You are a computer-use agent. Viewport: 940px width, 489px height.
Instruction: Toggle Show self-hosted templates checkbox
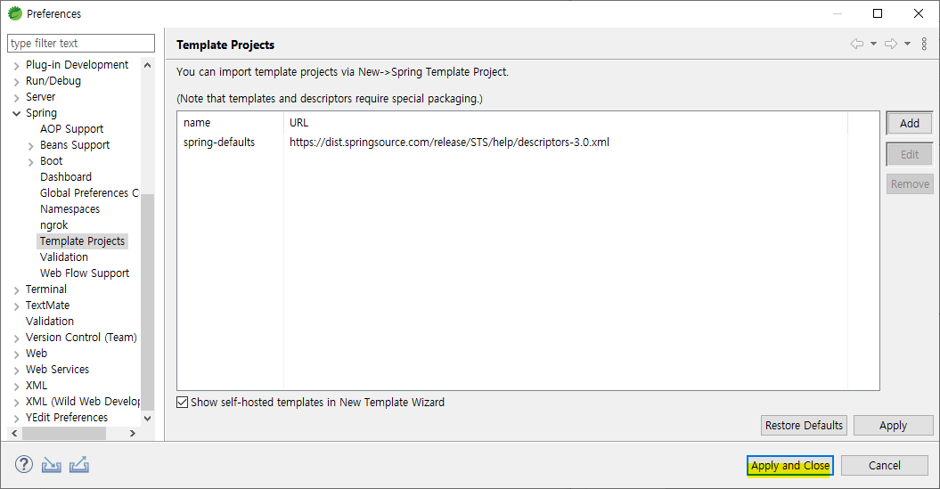183,402
